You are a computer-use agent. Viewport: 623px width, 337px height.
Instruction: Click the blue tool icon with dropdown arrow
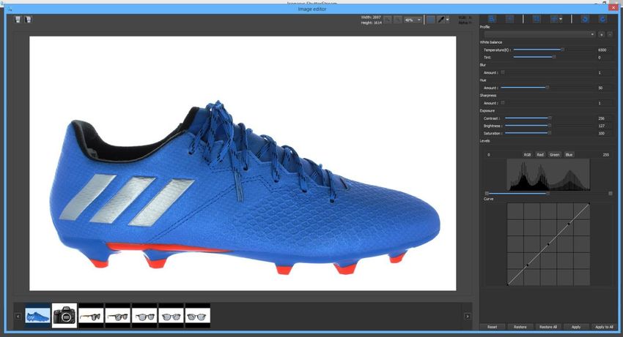[x=554, y=19]
